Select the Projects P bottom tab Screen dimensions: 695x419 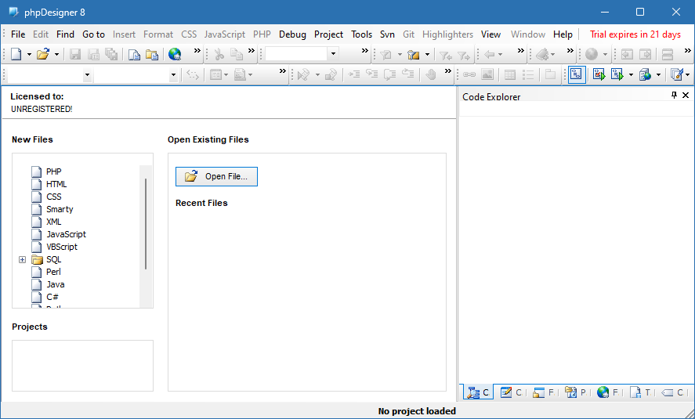point(575,392)
